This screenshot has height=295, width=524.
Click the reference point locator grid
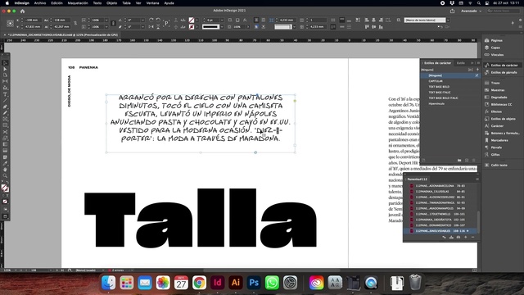click(x=10, y=24)
